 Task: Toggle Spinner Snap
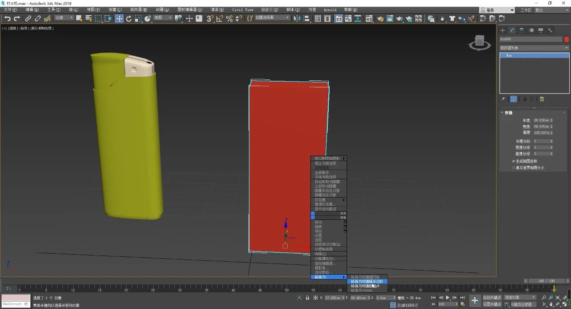(239, 18)
